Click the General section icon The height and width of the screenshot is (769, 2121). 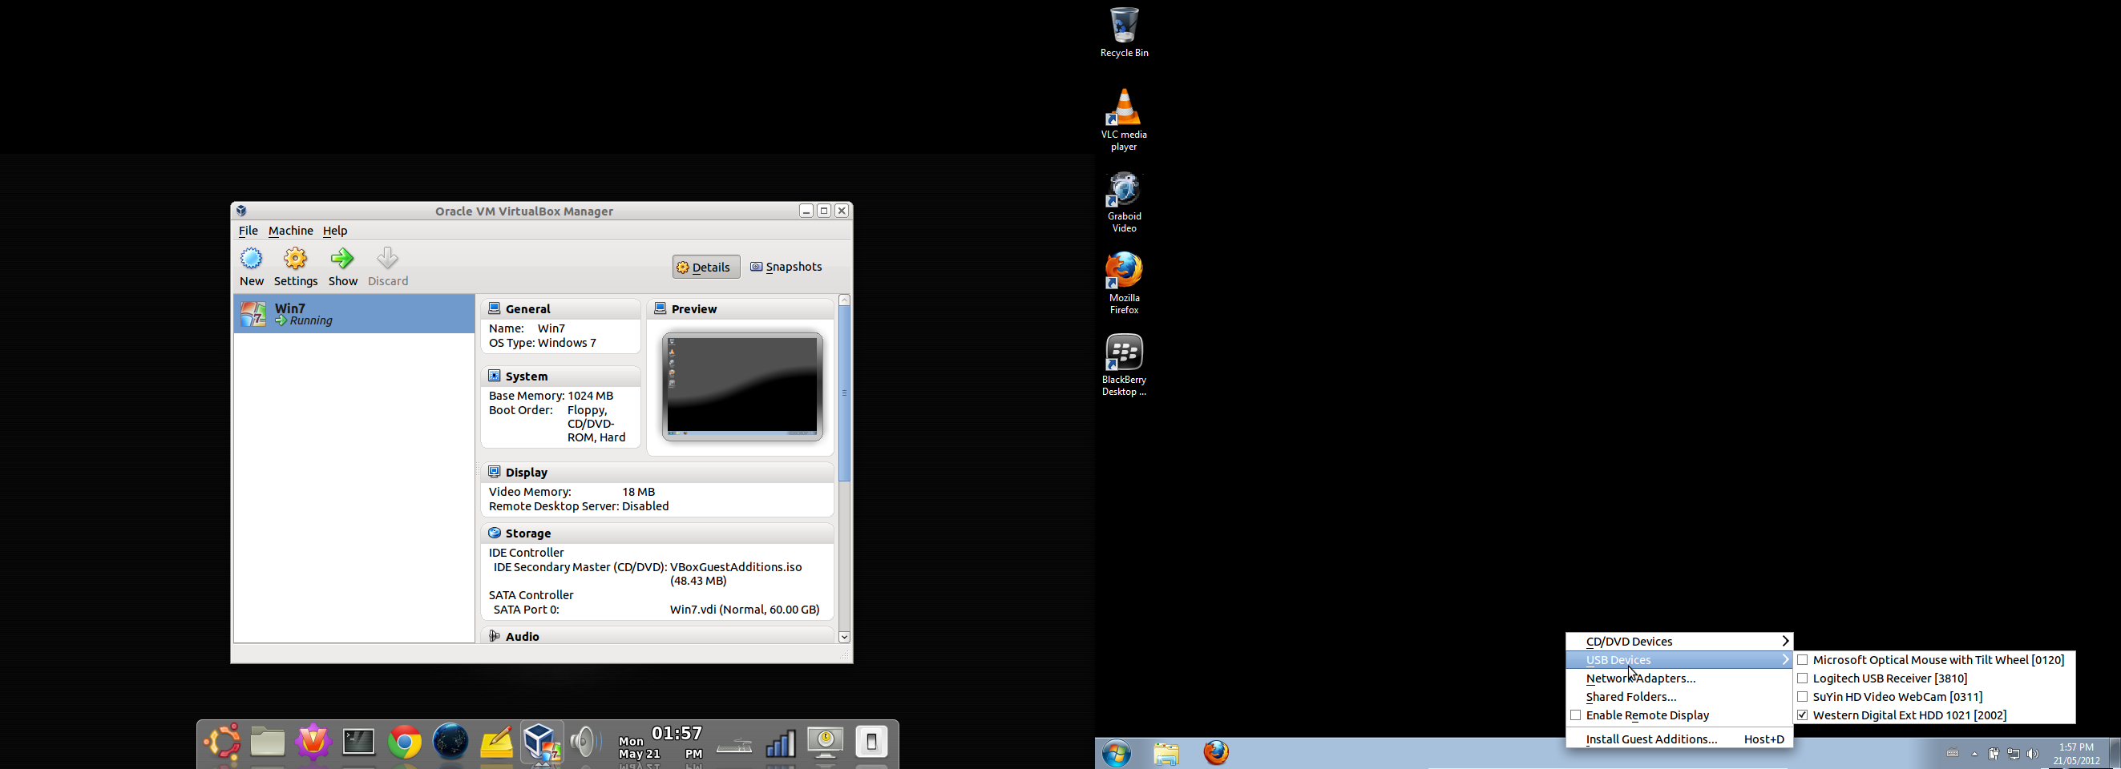(494, 308)
